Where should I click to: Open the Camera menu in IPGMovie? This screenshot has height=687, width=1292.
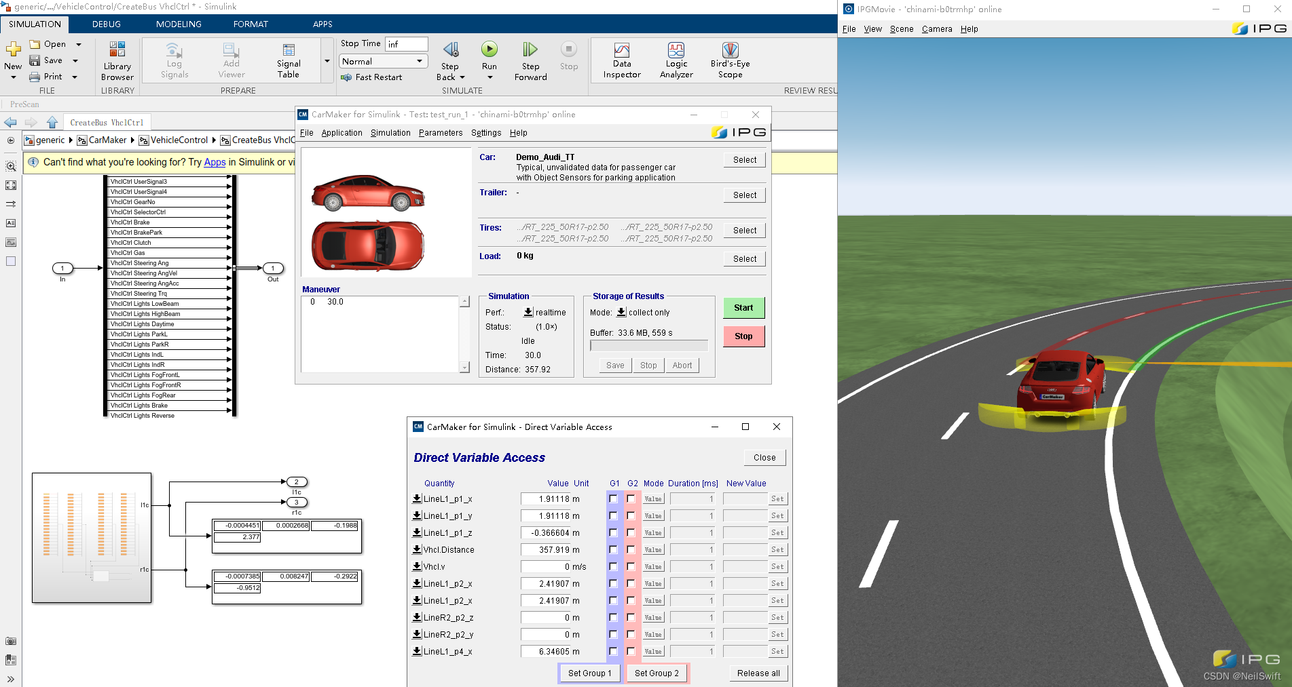[x=937, y=29]
